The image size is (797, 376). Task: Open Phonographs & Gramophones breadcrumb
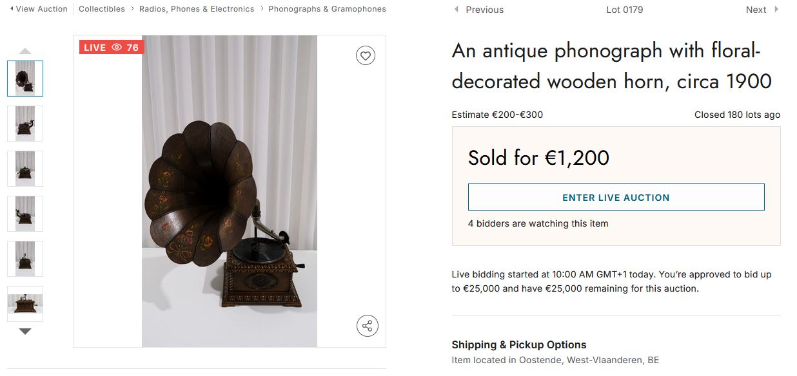[327, 9]
